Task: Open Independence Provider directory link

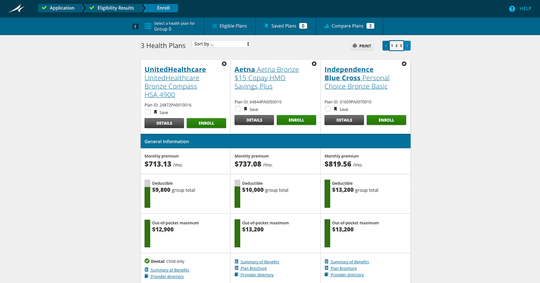Action: point(347,275)
